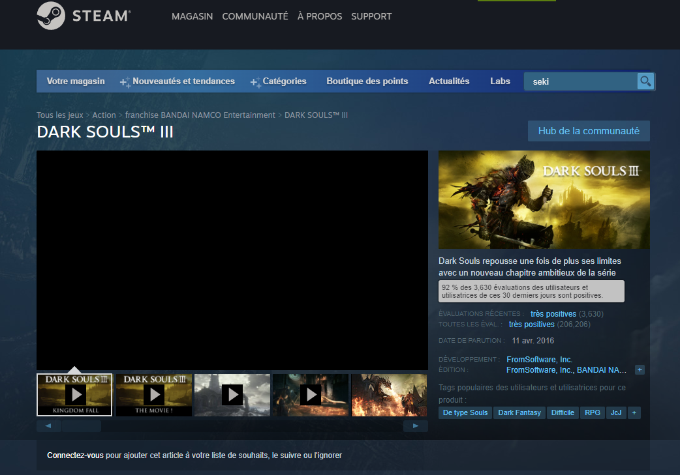The height and width of the screenshot is (475, 680).
Task: Select the Difficile tag
Action: [x=563, y=412]
